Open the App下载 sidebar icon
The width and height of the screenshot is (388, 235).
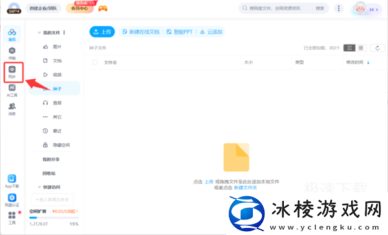tap(12, 181)
